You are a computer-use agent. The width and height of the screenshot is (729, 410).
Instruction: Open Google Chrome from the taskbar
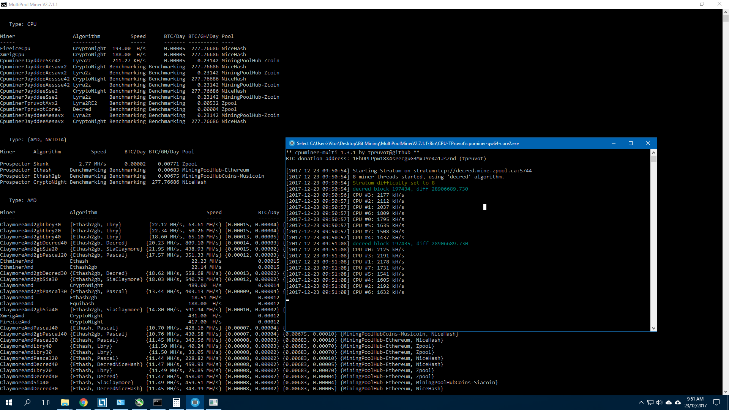tap(83, 402)
